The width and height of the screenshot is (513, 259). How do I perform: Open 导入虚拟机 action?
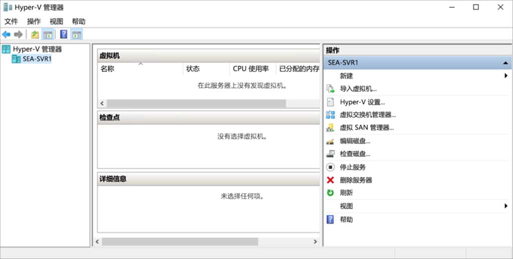point(358,89)
